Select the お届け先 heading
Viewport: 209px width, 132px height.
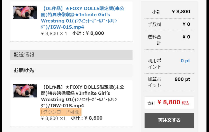pos(24,70)
